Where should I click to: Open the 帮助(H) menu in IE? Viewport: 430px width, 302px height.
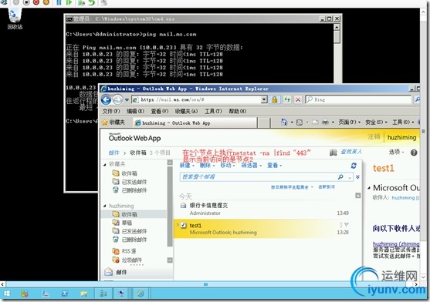point(237,111)
